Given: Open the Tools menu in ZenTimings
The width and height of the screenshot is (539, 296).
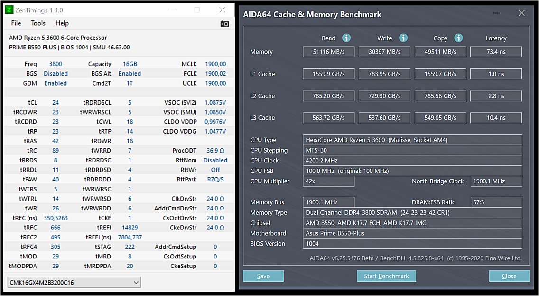Looking at the screenshot, I should (38, 23).
